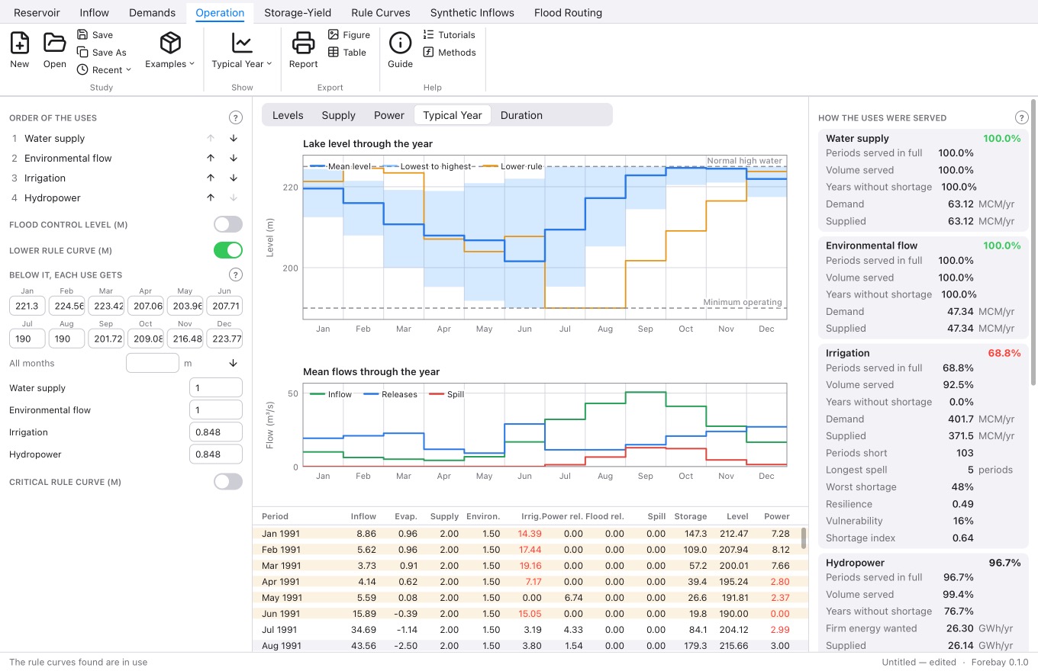Viewport: 1038px width, 671px height.
Task: Move Environmental flow up in priority
Action: [211, 159]
